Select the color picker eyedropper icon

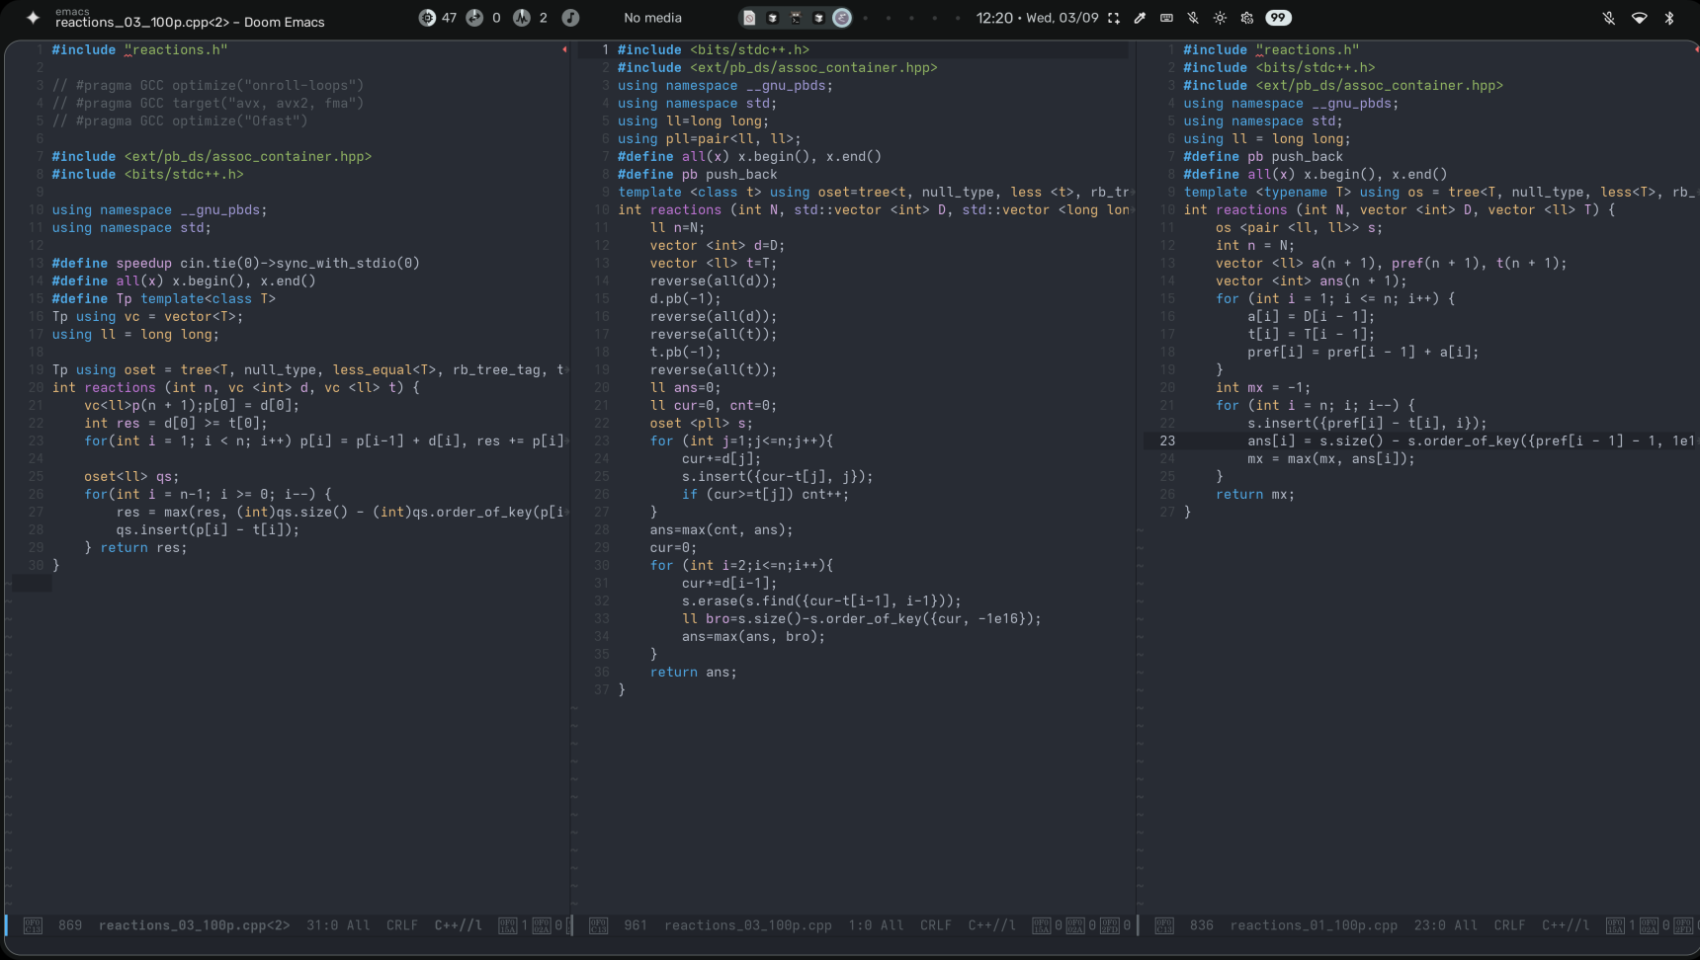coord(1140,18)
